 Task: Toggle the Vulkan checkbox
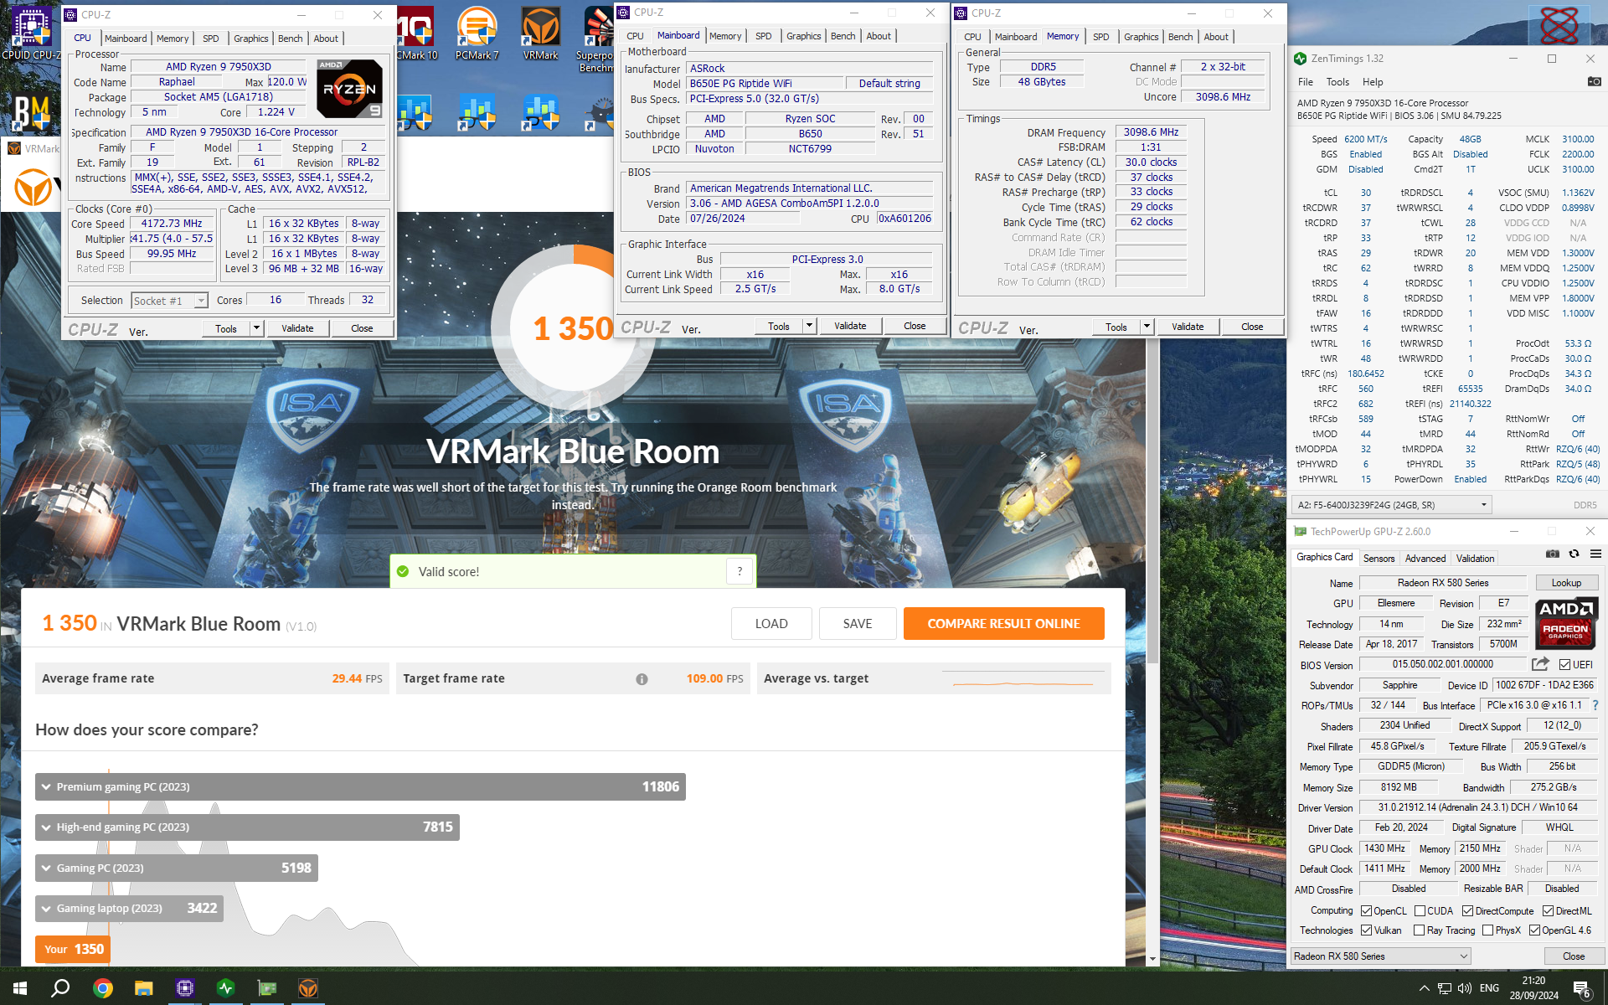pos(1366,930)
